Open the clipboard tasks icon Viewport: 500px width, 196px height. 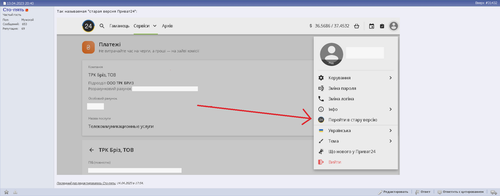tap(382, 26)
